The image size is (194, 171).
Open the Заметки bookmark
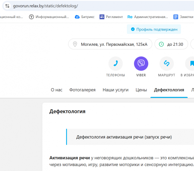click(183, 17)
